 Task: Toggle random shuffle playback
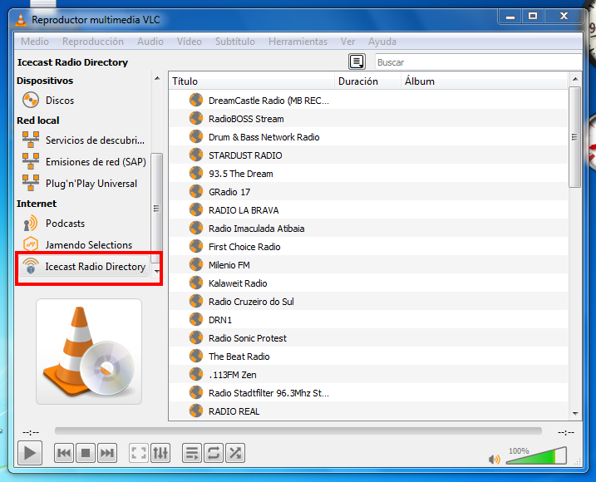point(235,453)
